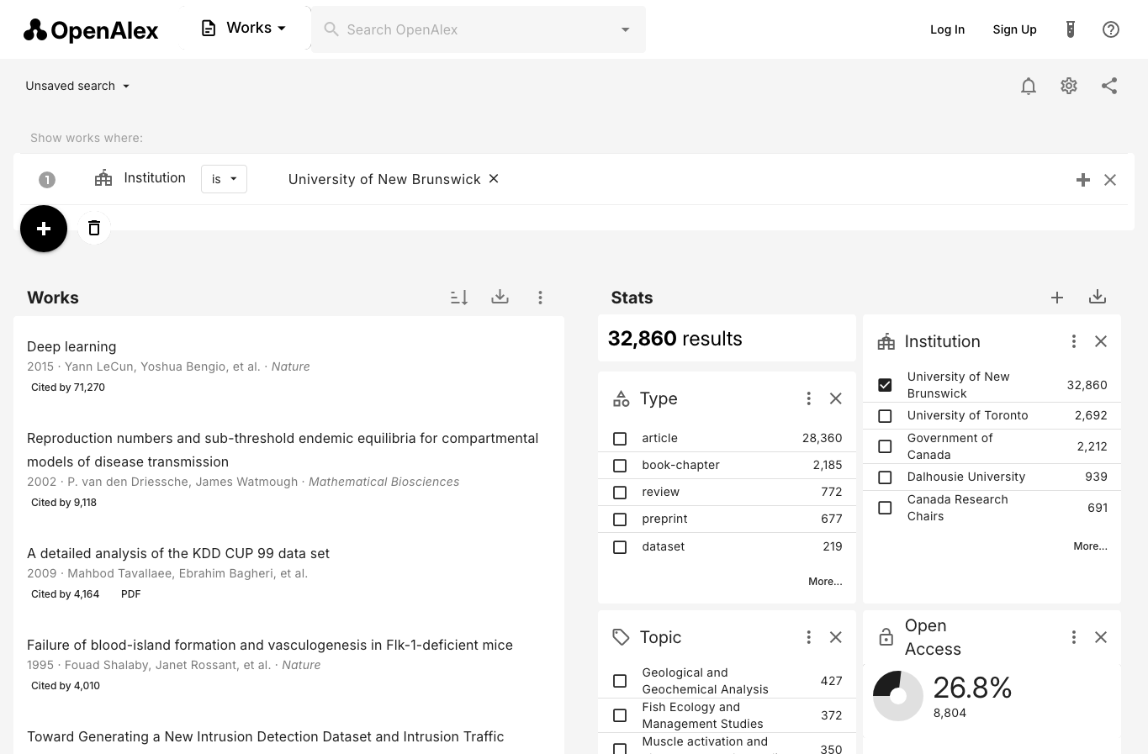Click the bell alert icon
This screenshot has width=1148, height=754.
1028,86
